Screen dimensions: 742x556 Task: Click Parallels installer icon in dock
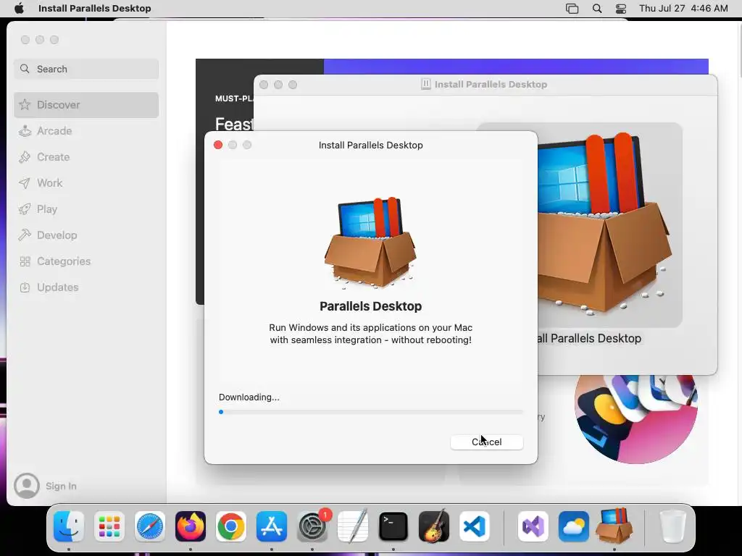(614, 526)
